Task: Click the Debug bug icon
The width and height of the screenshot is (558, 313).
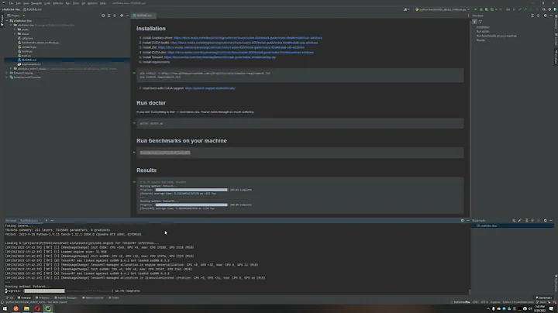Action: coord(480,9)
